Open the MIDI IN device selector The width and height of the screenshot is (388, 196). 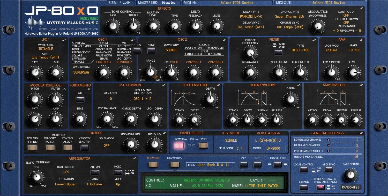tap(227, 3)
